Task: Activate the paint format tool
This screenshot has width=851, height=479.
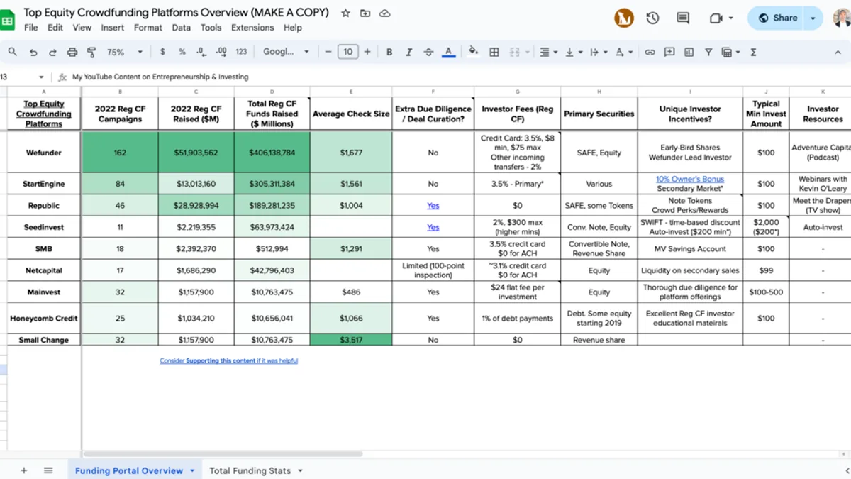Action: click(x=91, y=52)
